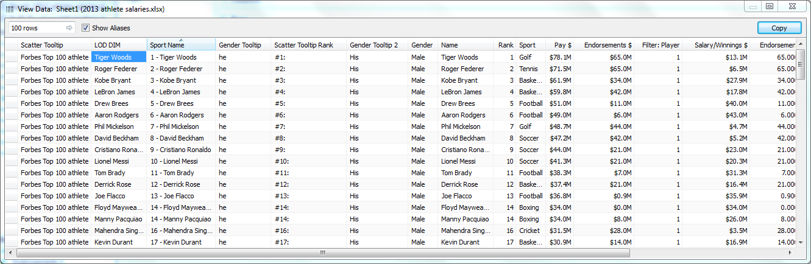Apply row count with arrow icon
This screenshot has width=811, height=264.
(x=69, y=28)
